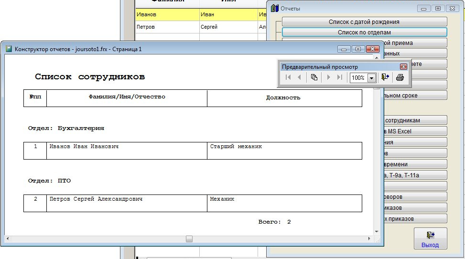Print the report with printer icon
Viewport: 465px width, 259px height.
(400, 77)
